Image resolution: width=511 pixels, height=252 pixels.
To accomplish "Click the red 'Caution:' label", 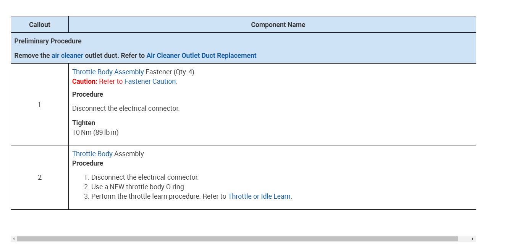I will click(x=85, y=81).
